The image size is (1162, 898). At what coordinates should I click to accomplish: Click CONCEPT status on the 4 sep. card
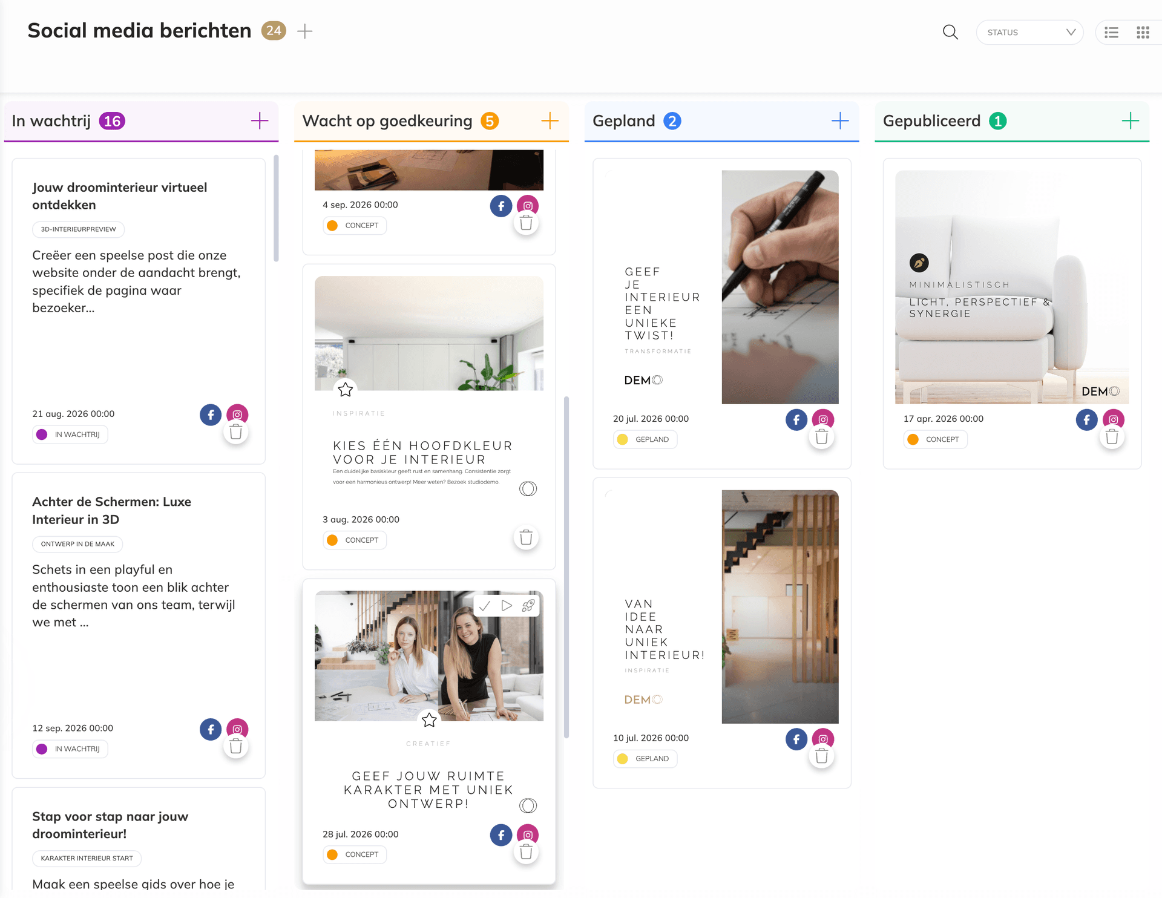pyautogui.click(x=355, y=226)
